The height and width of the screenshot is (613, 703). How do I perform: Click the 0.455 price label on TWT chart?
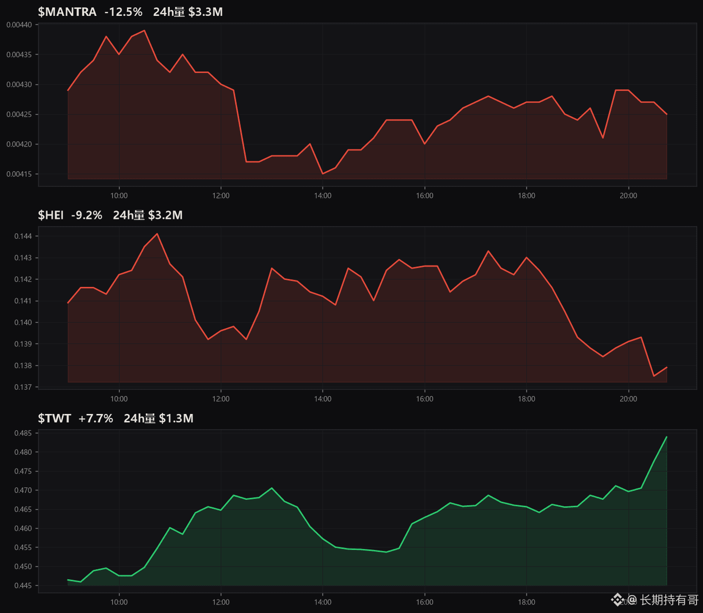[23, 548]
